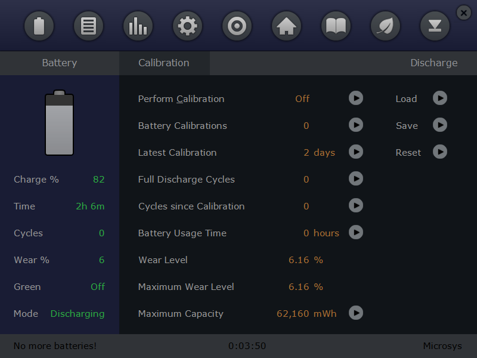
Task: Open the bar chart statistics icon
Action: pos(138,26)
